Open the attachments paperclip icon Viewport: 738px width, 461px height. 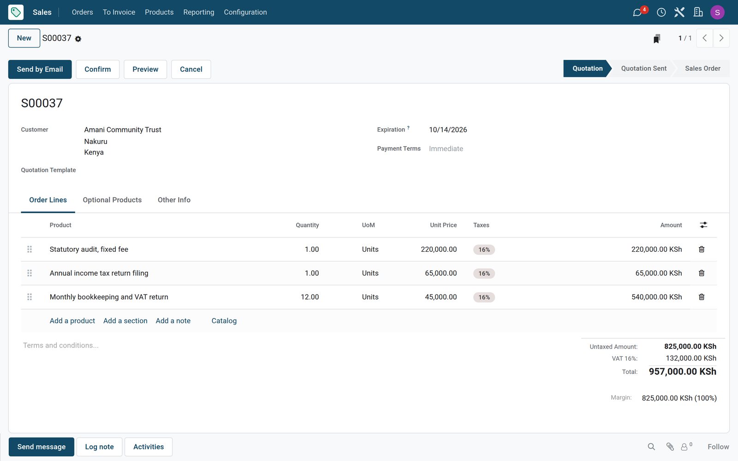coord(670,447)
